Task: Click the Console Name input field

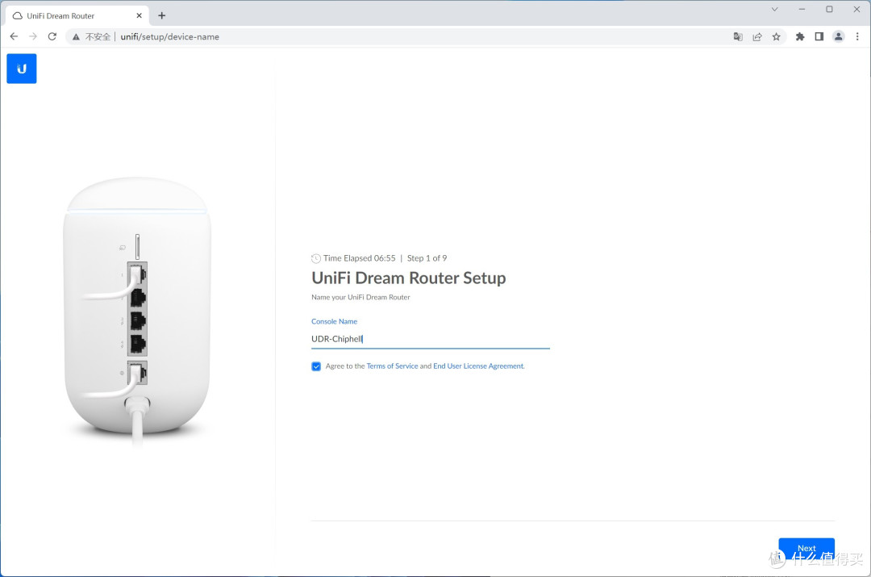Action: pyautogui.click(x=430, y=339)
